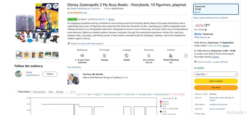Image resolution: width=246 pixels, height=115 pixels.
Task: Click the Reading age face icon
Action: point(82,55)
